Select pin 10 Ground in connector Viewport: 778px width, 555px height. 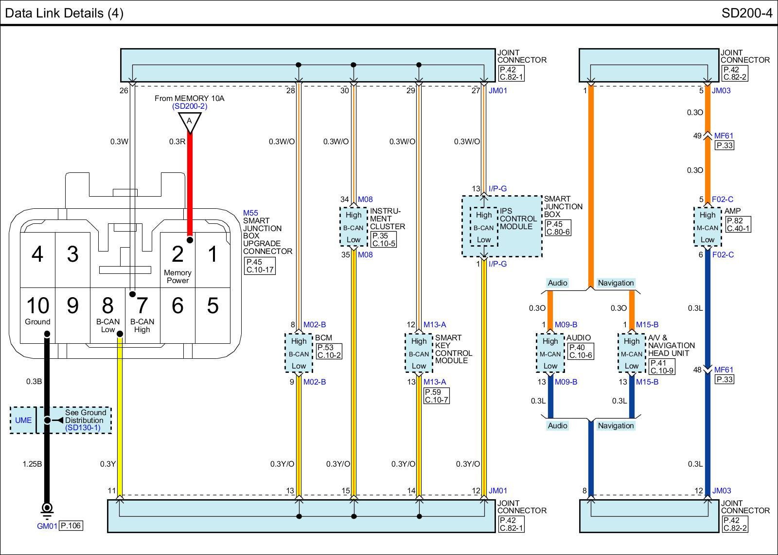click(37, 312)
